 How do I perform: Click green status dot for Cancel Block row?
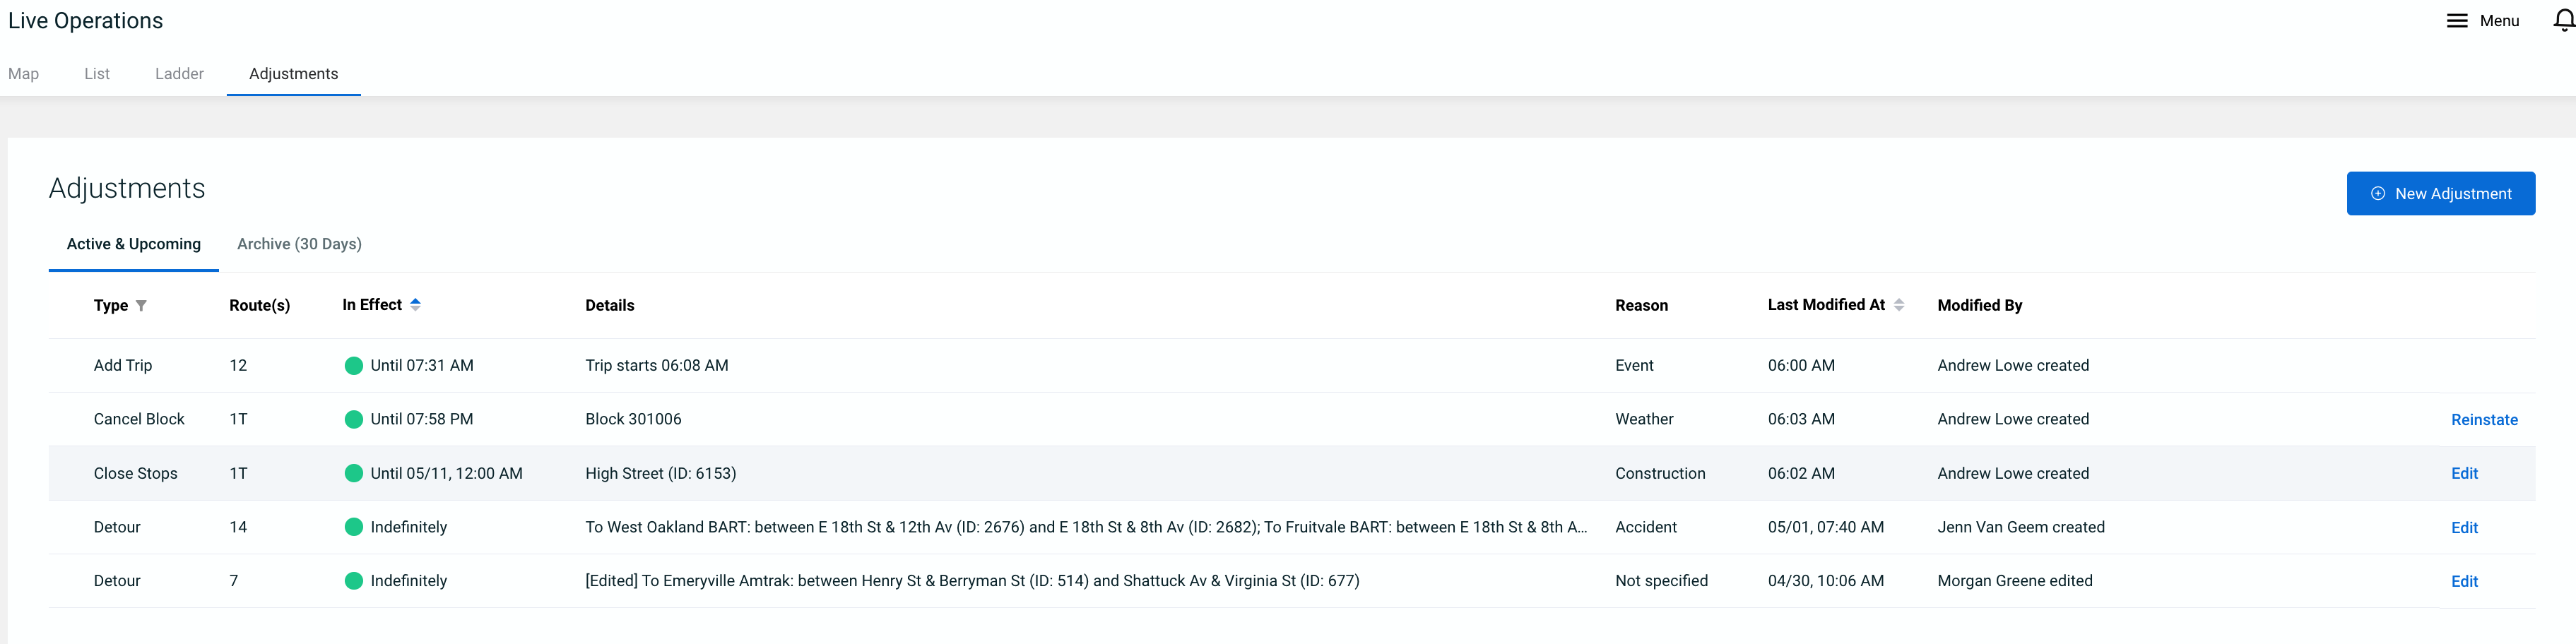click(353, 420)
